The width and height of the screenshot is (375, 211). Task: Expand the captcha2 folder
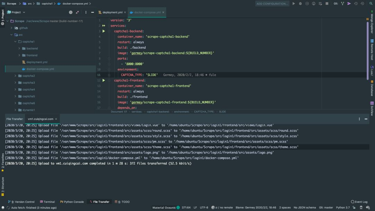[15, 76]
